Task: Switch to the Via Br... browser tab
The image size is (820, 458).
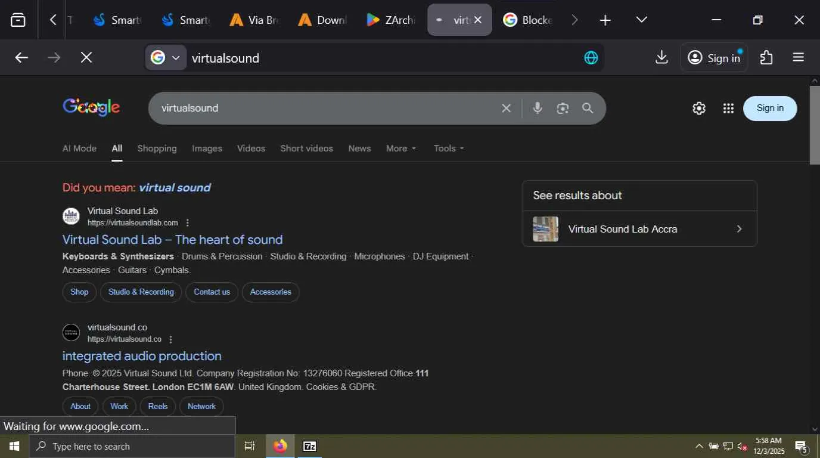Action: tap(254, 20)
